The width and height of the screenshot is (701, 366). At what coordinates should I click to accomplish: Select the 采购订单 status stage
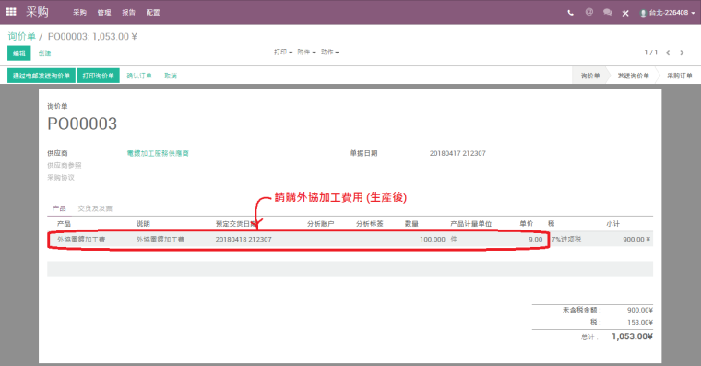point(680,76)
